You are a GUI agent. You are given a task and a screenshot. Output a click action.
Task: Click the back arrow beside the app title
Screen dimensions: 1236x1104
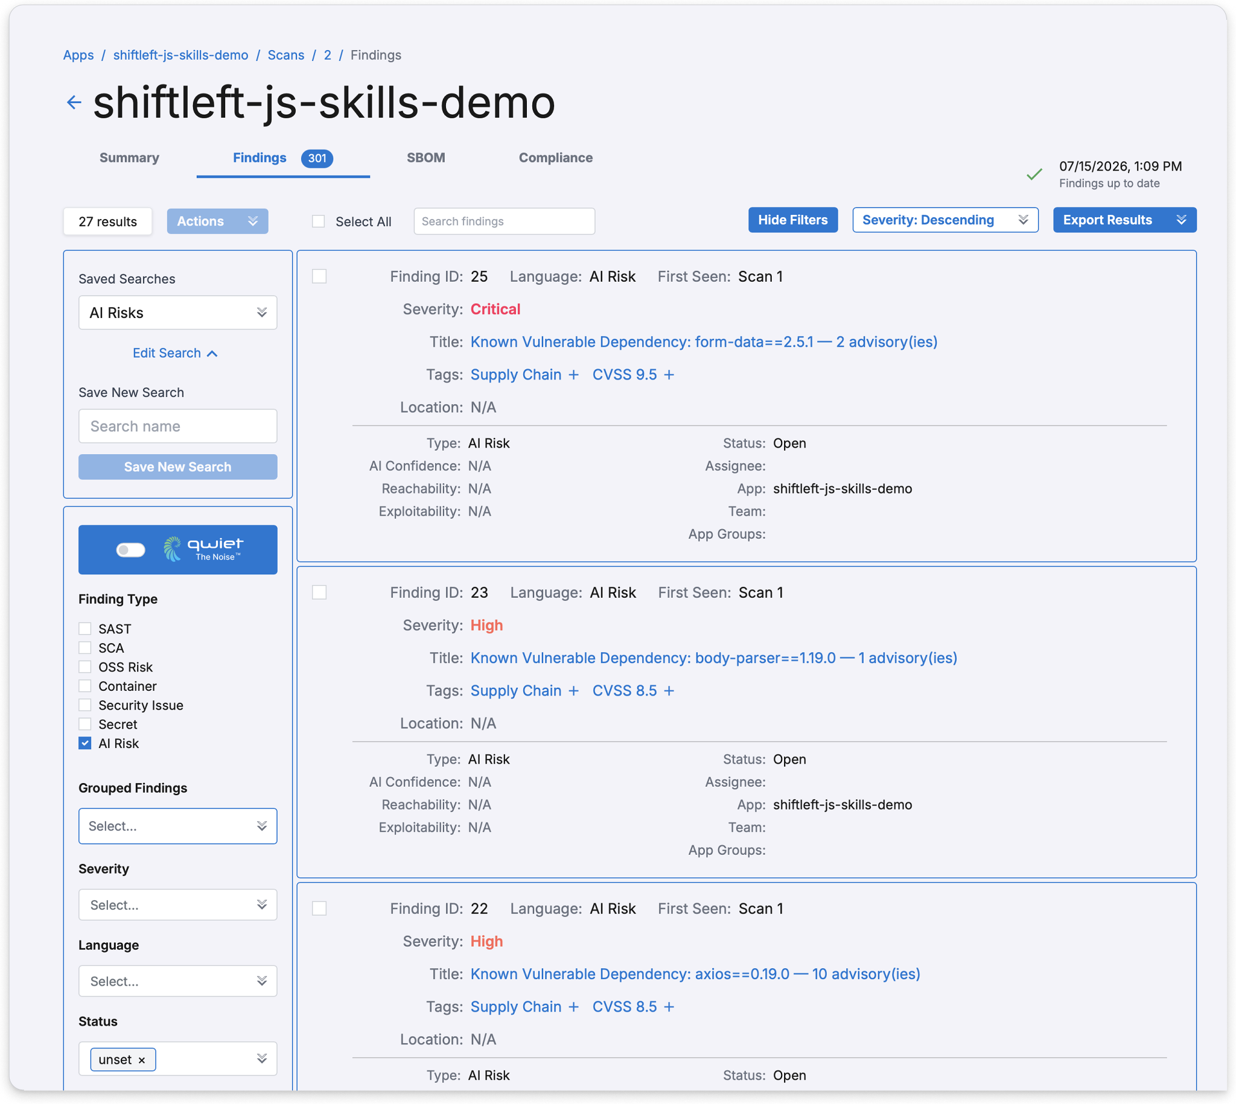pyautogui.click(x=74, y=102)
